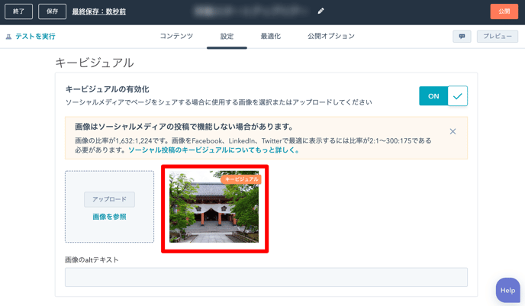Open the comments speech bubble icon
The width and height of the screenshot is (525, 306).
(x=462, y=37)
